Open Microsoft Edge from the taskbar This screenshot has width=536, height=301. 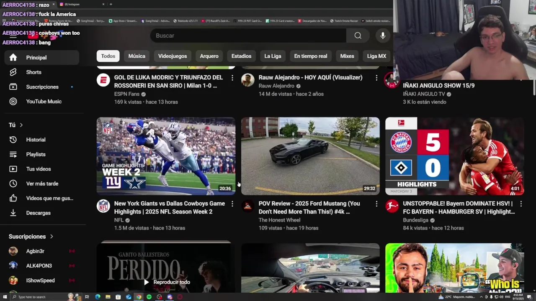[98, 297]
